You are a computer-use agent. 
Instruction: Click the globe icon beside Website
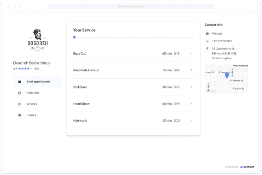pyautogui.click(x=207, y=34)
